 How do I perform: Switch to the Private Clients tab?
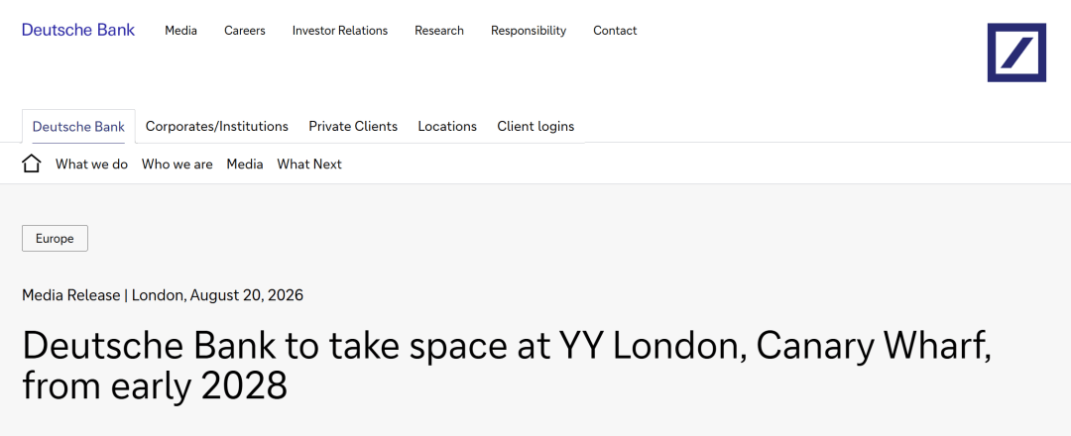pos(353,126)
